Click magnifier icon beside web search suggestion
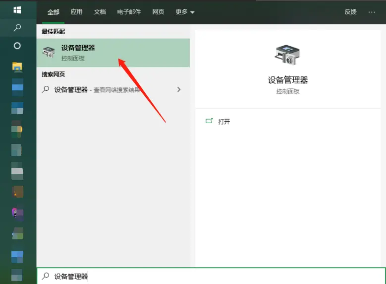This screenshot has height=284, width=386. click(46, 89)
